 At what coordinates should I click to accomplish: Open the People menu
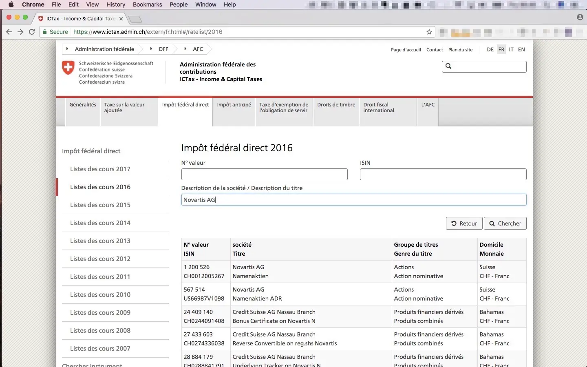click(x=179, y=4)
